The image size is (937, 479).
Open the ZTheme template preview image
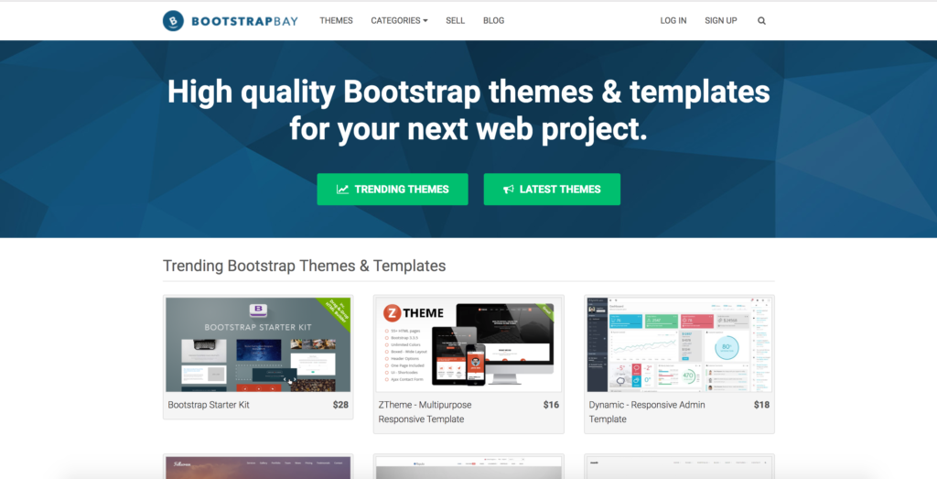[468, 344]
